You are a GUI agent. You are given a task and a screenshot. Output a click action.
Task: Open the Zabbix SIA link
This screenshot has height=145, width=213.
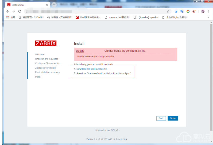click(x=121, y=139)
